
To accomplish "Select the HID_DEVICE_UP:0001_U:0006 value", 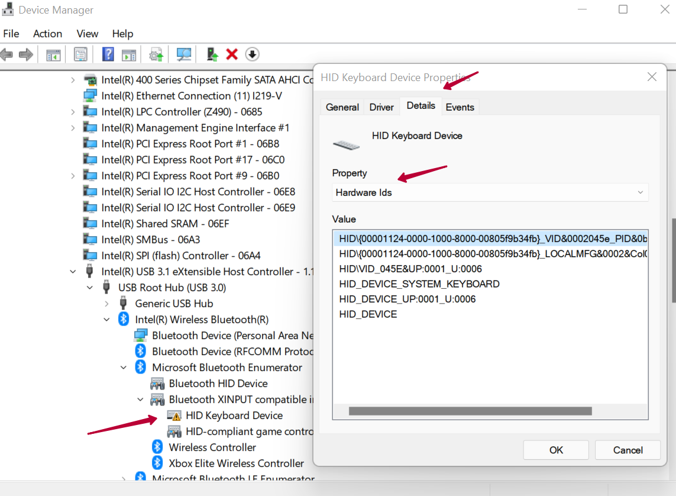I will coord(407,299).
